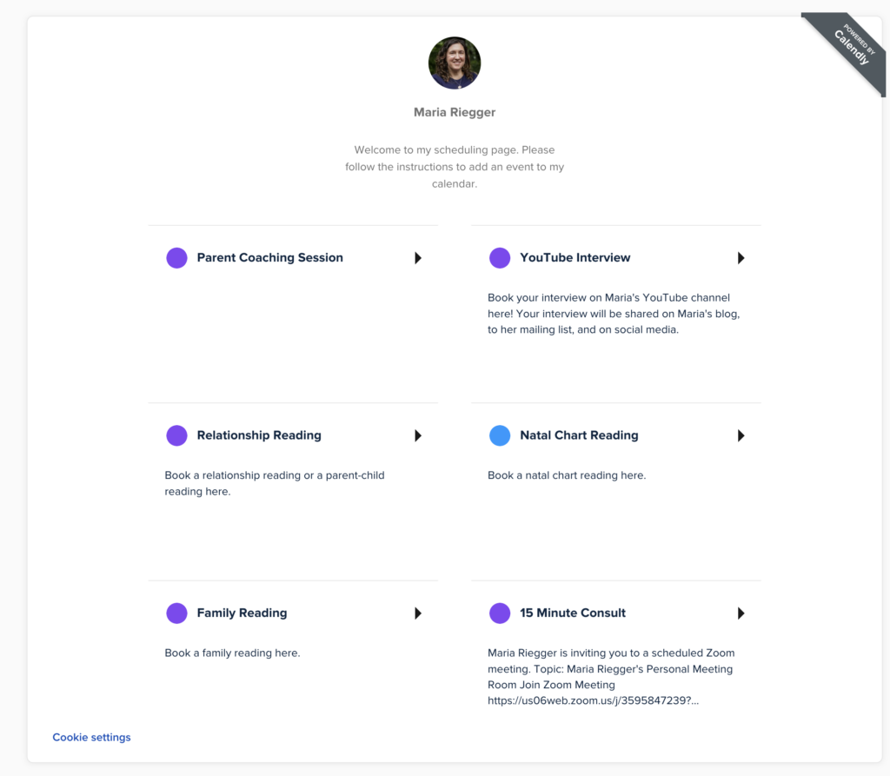This screenshot has height=776, width=890.
Task: Click the blue dot beside Natal Chart Reading
Action: 500,435
